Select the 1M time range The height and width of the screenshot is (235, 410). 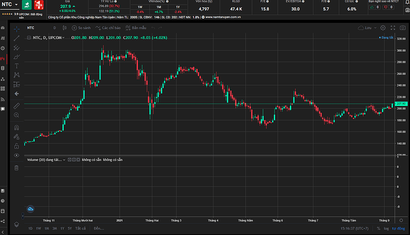pos(46,228)
